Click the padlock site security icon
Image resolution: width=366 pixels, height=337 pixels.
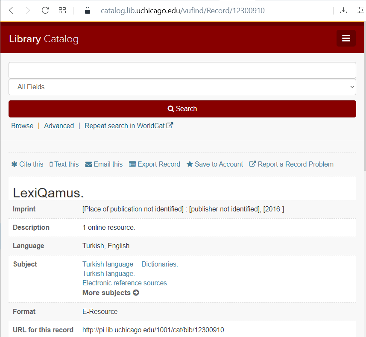pyautogui.click(x=88, y=10)
